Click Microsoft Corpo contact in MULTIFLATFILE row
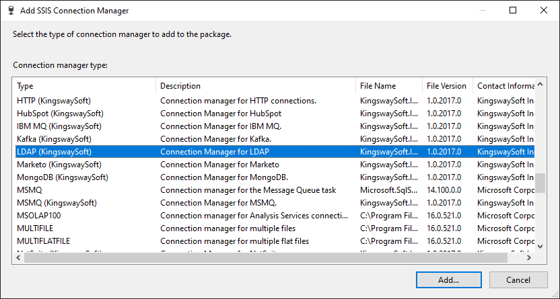Viewport: 560px width, 299px height. coord(505,241)
